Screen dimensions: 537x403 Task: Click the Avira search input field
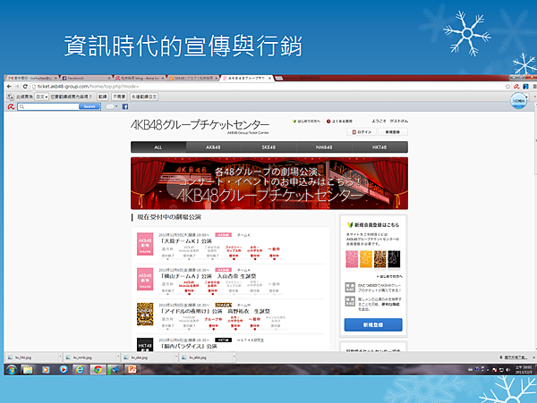tap(48, 106)
